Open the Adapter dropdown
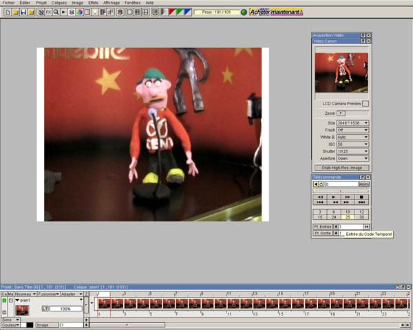The width and height of the screenshot is (413, 330). click(72, 294)
